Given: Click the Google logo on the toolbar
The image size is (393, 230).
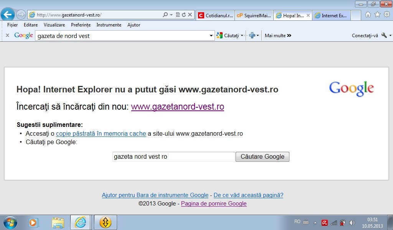Looking at the screenshot, I should pyautogui.click(x=23, y=36).
